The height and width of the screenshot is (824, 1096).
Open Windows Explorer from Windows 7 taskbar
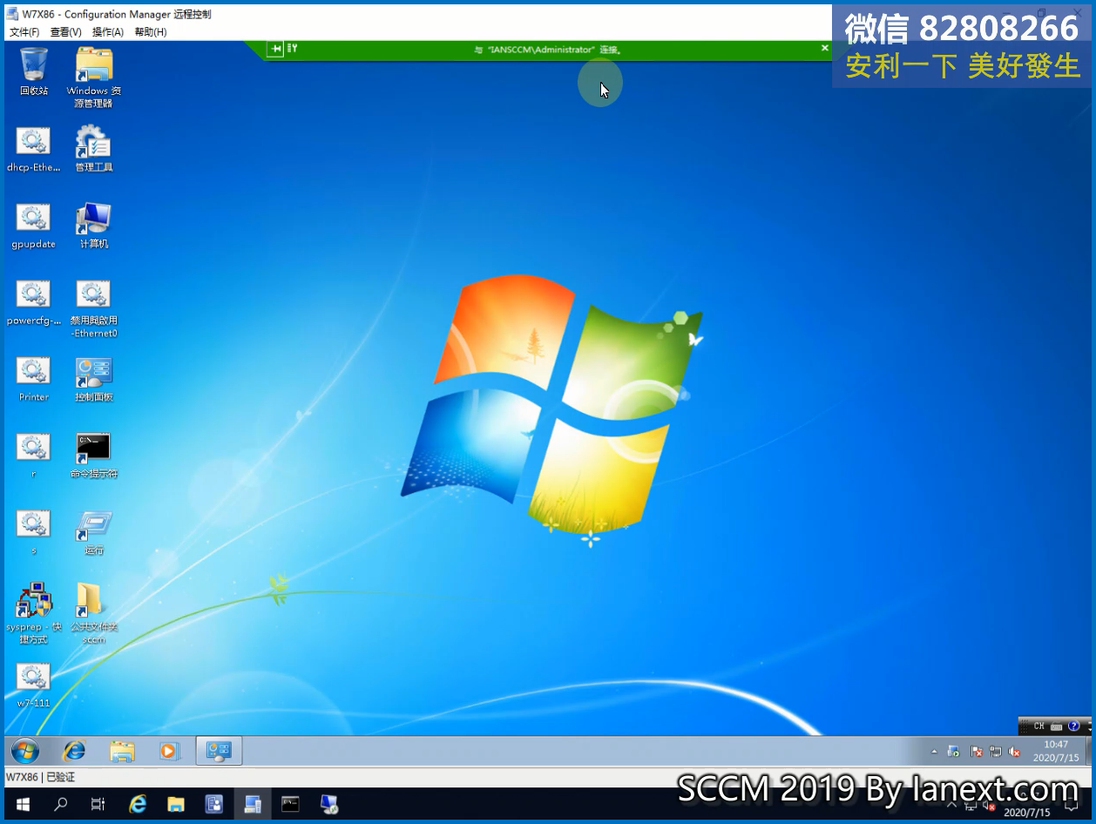[x=122, y=751]
